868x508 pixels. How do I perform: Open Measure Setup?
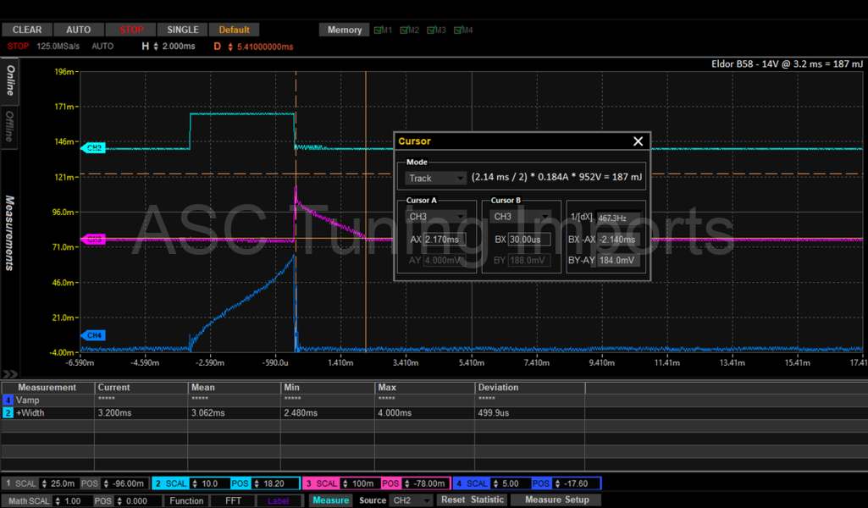557,500
